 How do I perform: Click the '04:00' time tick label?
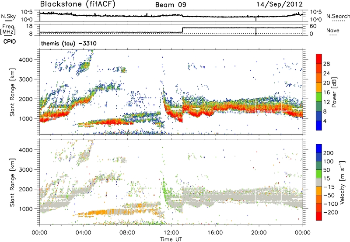[x=83, y=233]
